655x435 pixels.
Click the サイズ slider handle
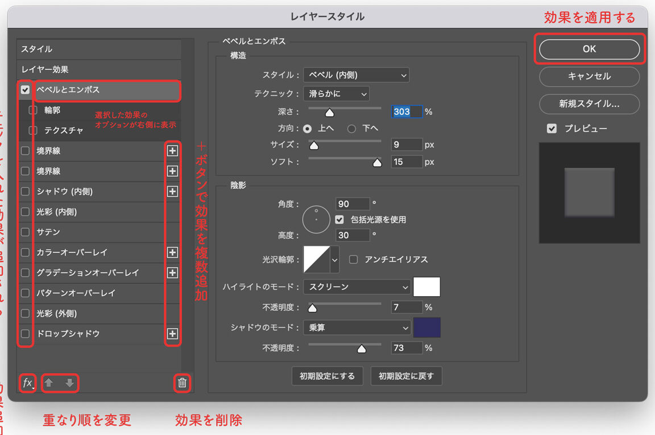click(x=314, y=145)
